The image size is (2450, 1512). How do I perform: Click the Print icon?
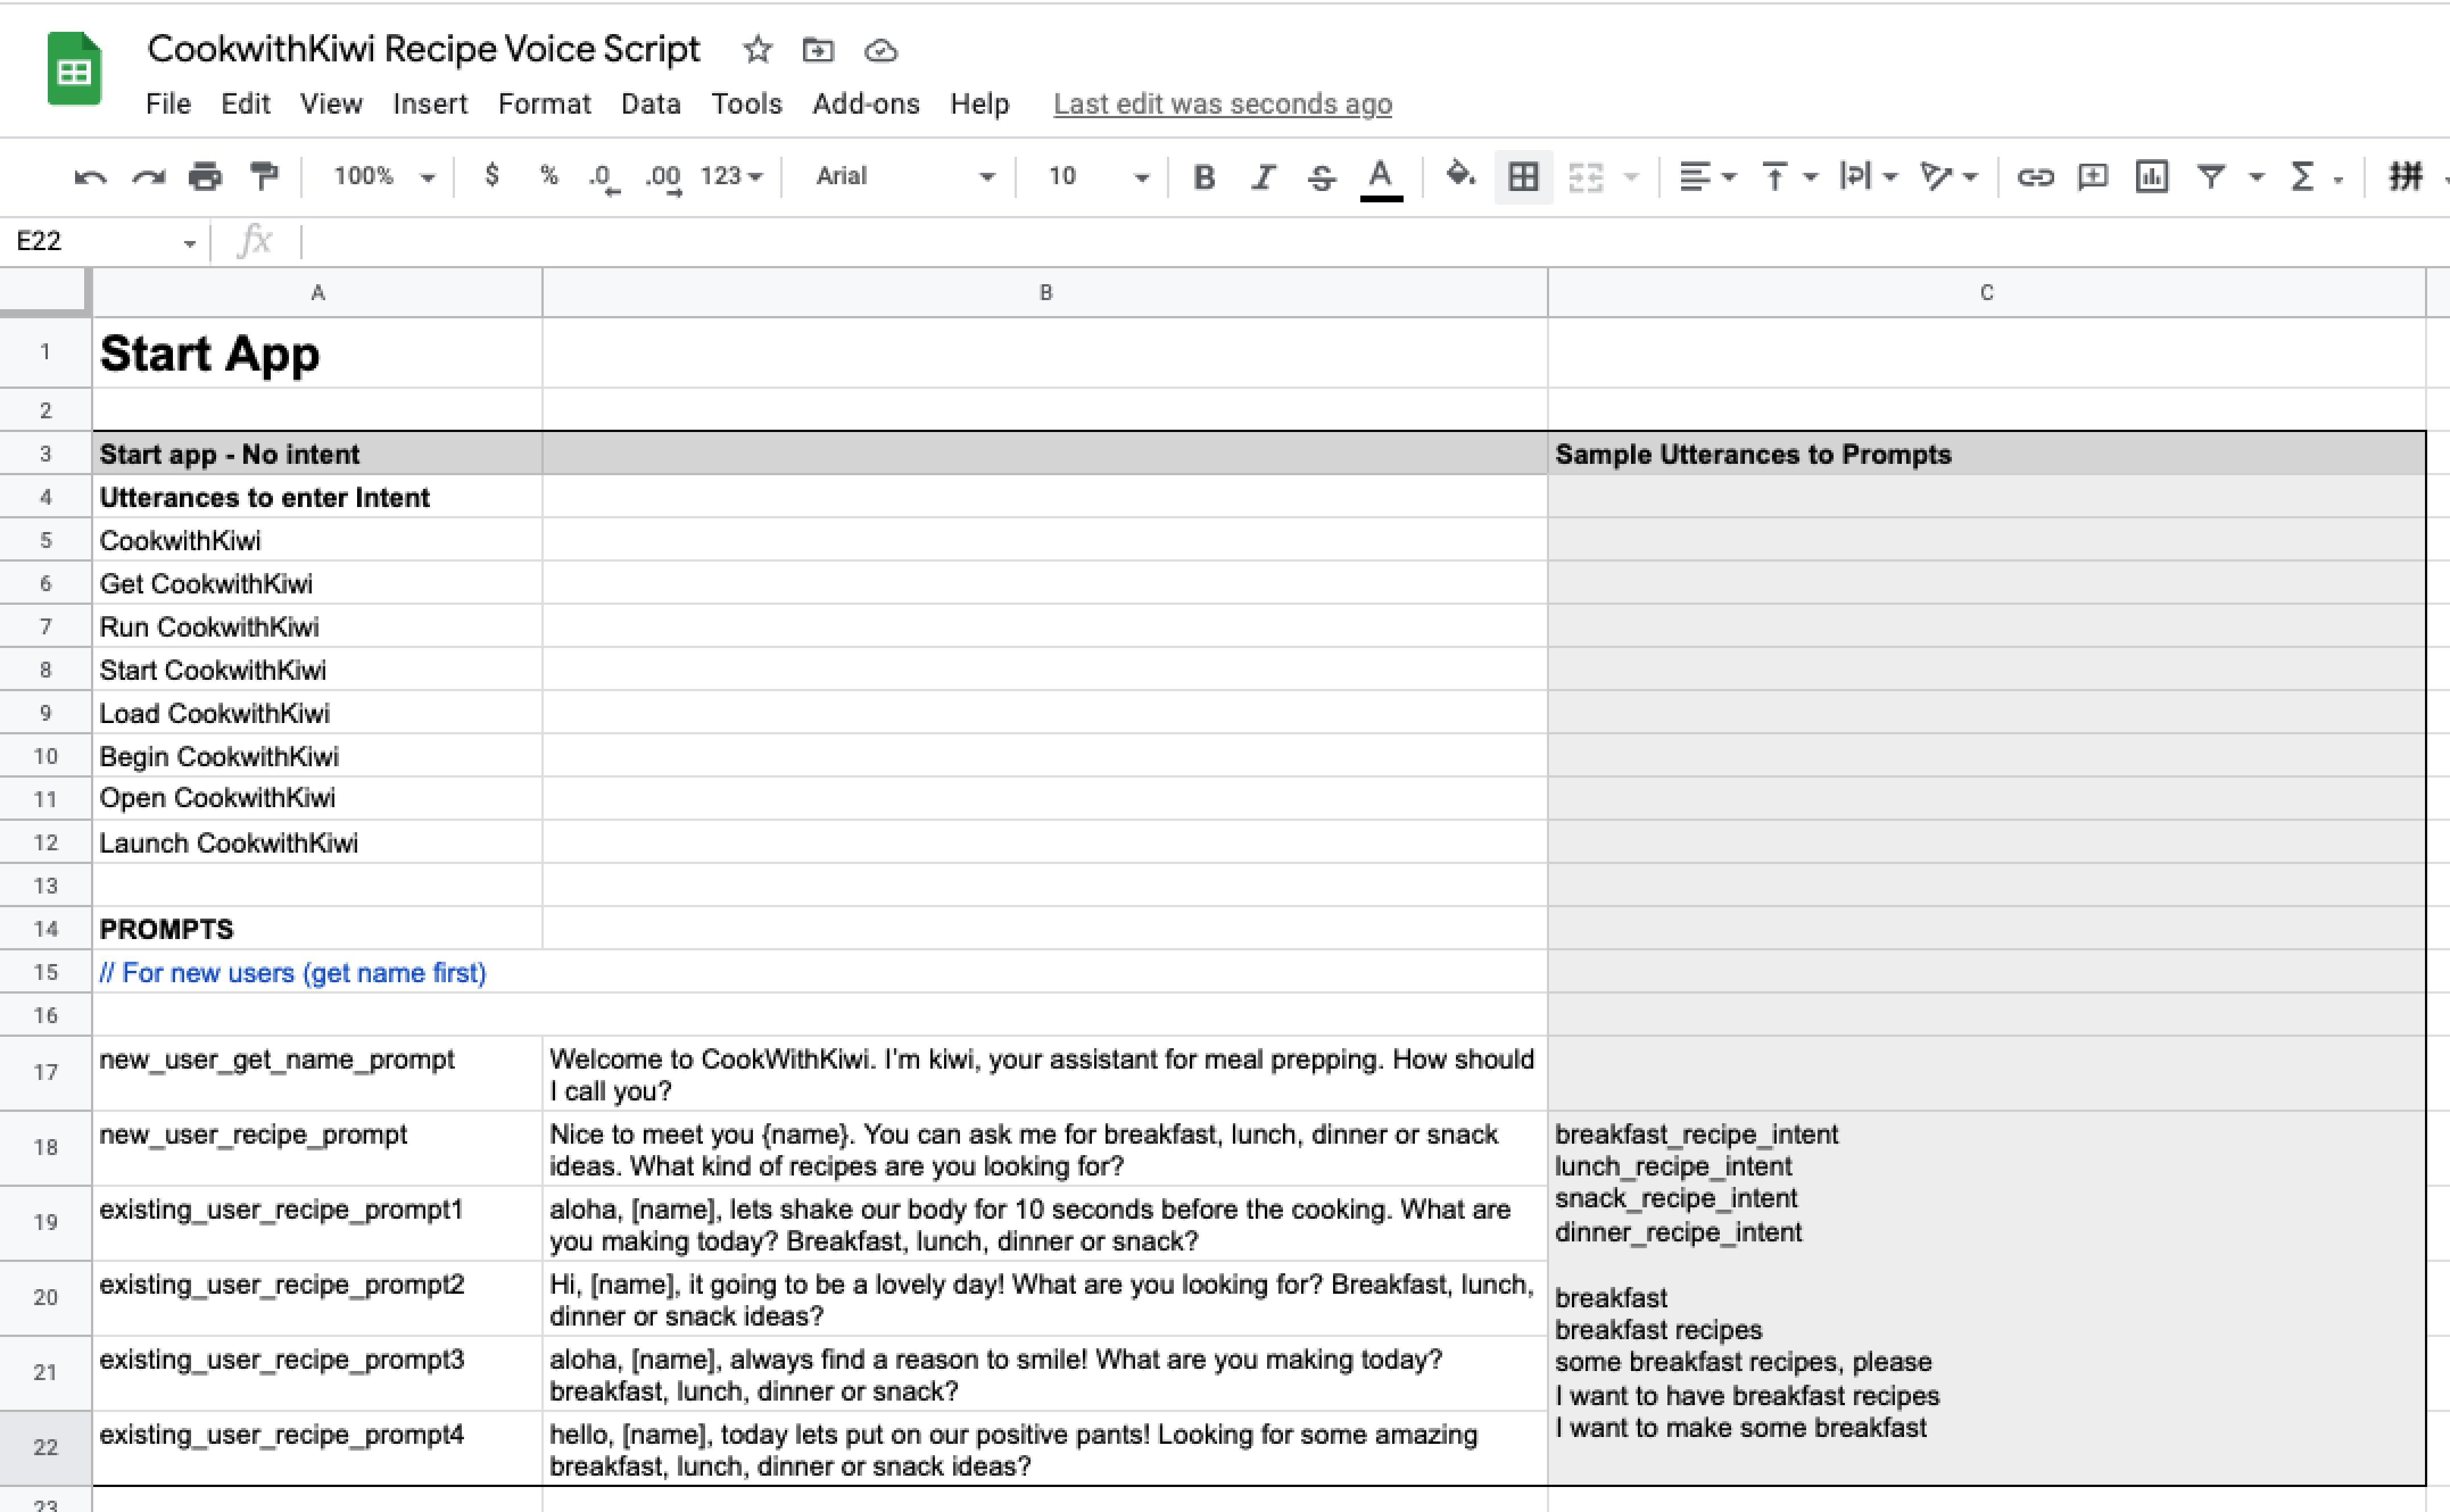[x=205, y=177]
